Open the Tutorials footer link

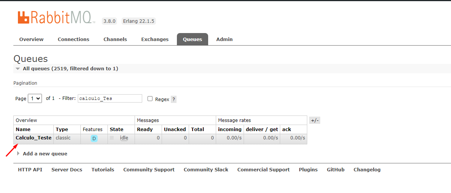click(x=103, y=170)
